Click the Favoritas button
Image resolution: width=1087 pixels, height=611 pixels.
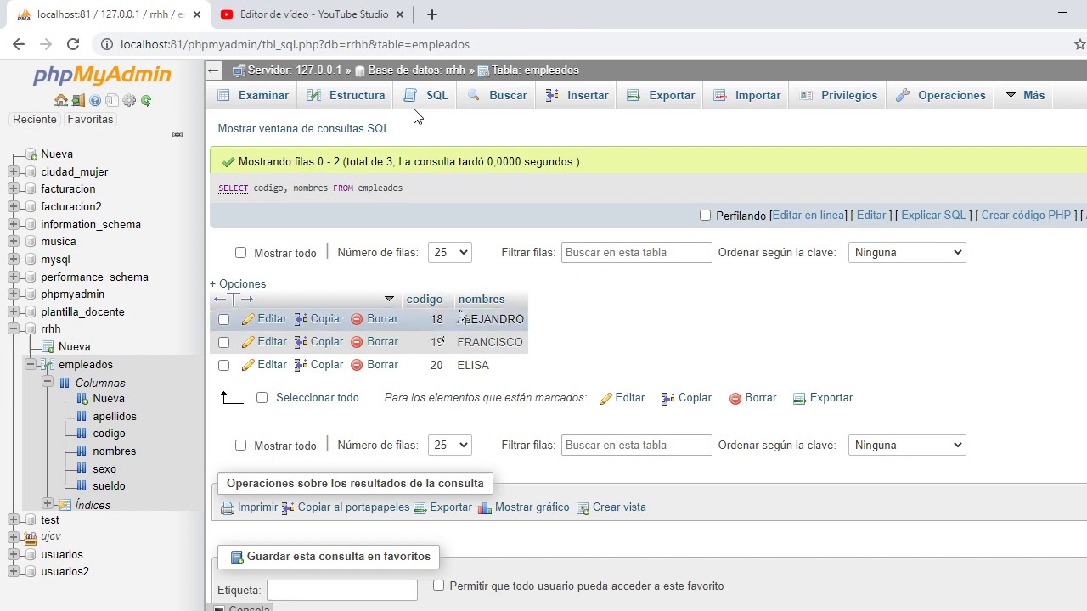(90, 120)
